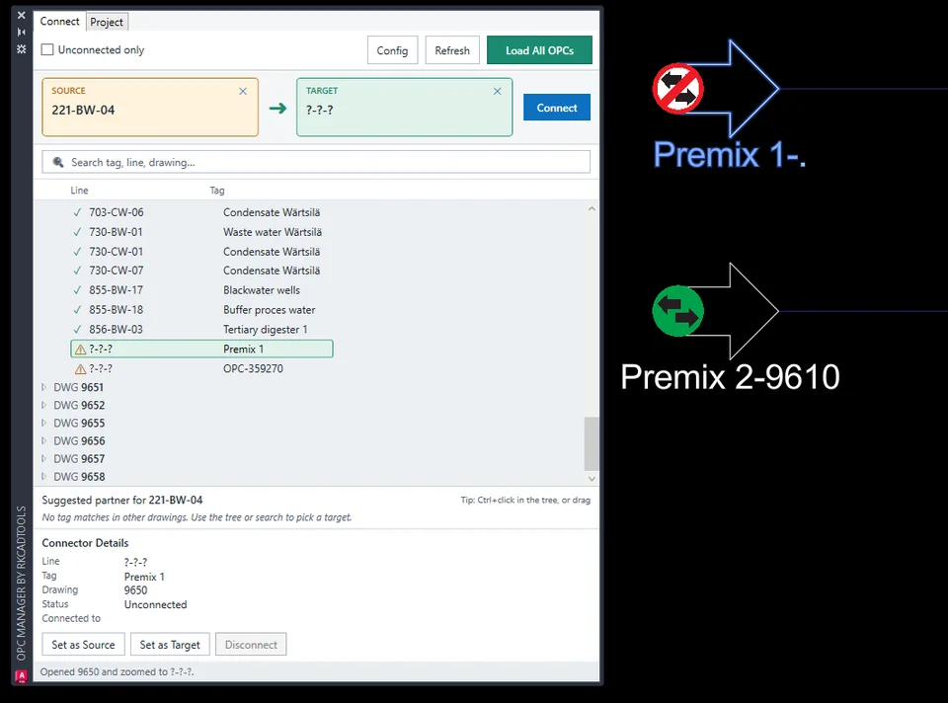Expand the DWG 9657 node
Screen dimensions: 948x703
pyautogui.click(x=43, y=458)
